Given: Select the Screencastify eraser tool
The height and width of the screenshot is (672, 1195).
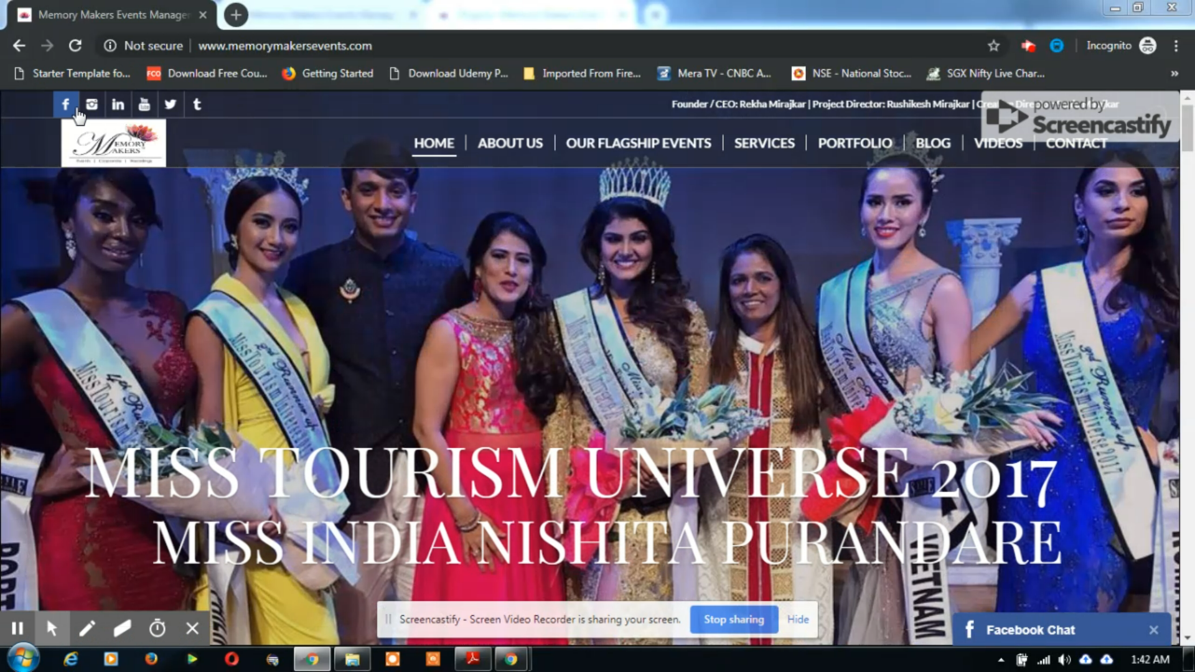Looking at the screenshot, I should [x=122, y=628].
